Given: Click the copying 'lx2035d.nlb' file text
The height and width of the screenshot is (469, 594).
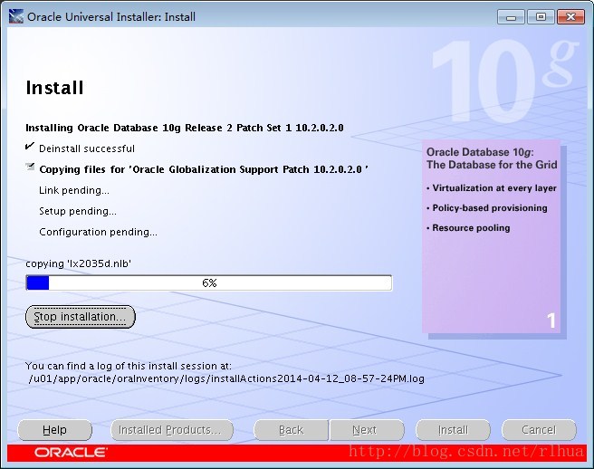Looking at the screenshot, I should pyautogui.click(x=79, y=263).
